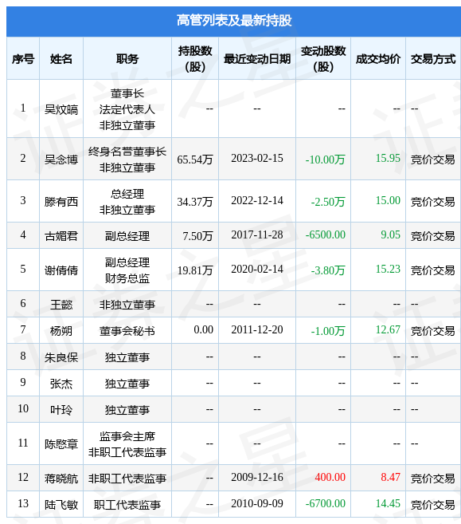Image resolution: width=461 pixels, height=524 pixels.
Task: Select the 姓名 column header
Action: click(x=61, y=59)
